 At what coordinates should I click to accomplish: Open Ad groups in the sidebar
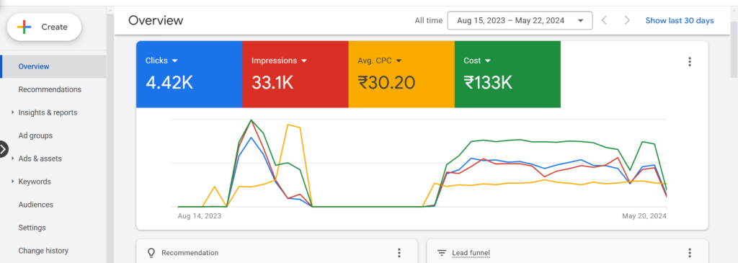tap(35, 135)
